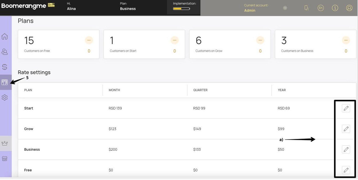Open the Home icon in sidebar

[x=5, y=36]
